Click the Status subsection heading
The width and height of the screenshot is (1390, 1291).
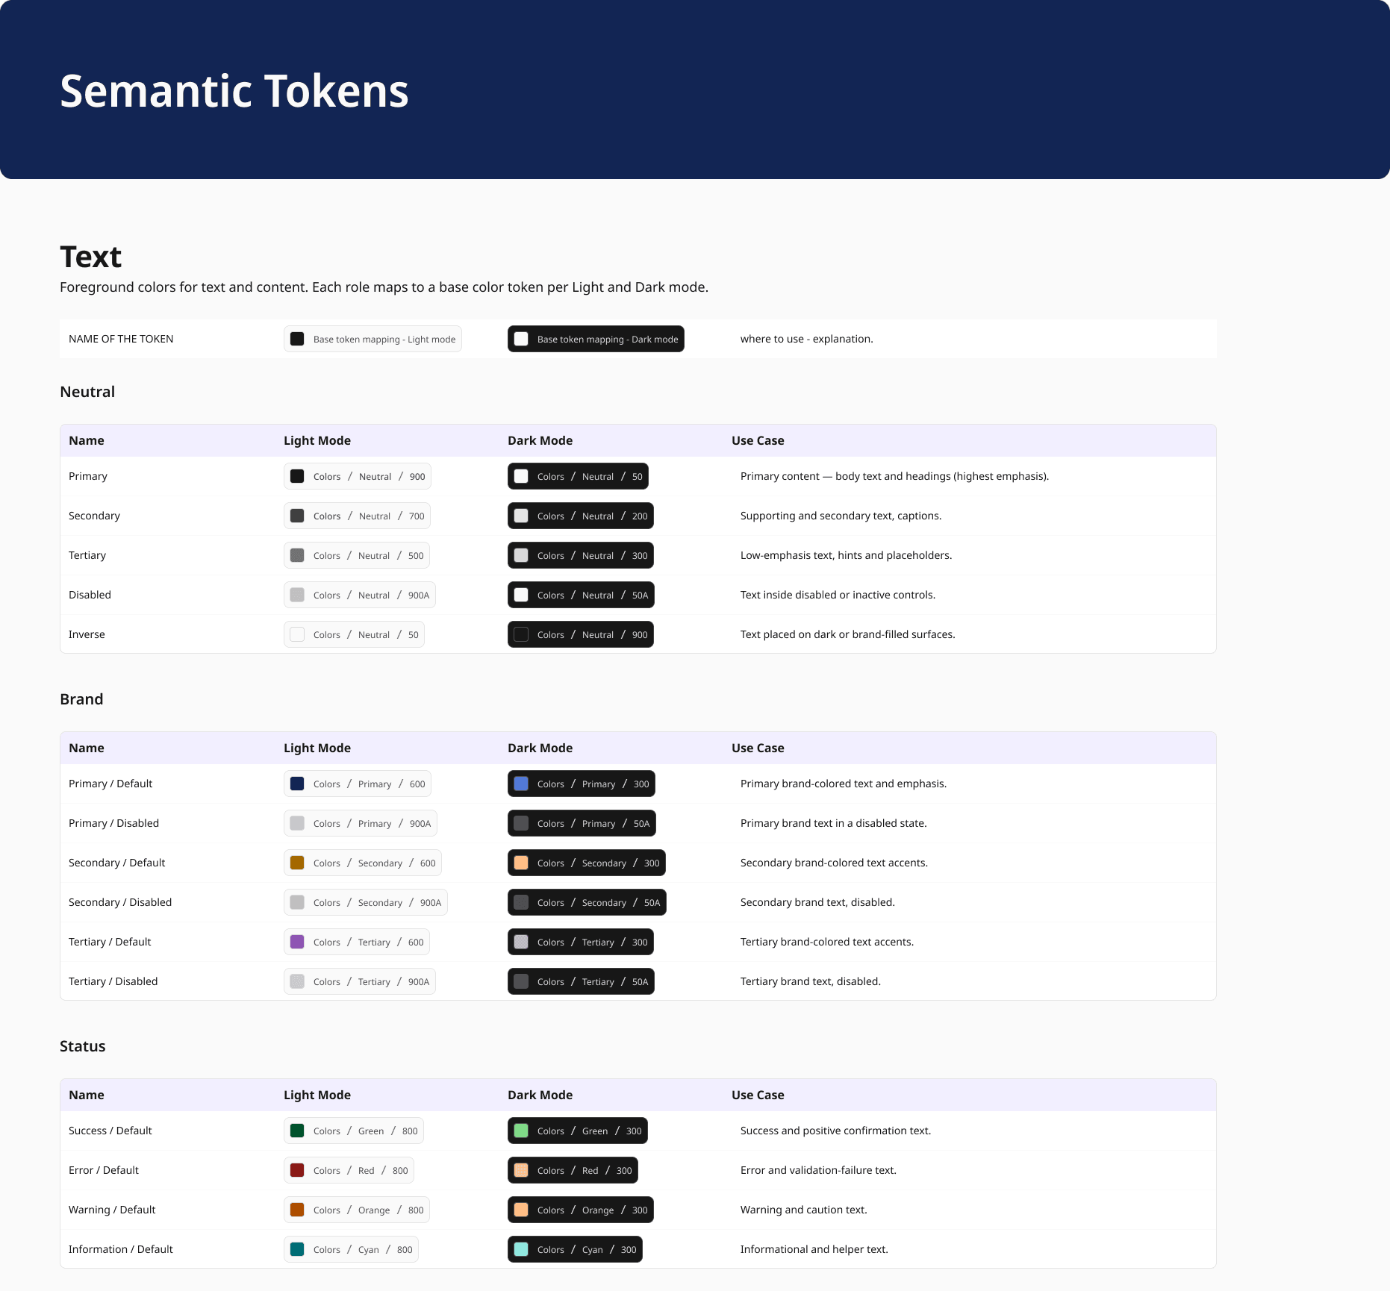(82, 1046)
